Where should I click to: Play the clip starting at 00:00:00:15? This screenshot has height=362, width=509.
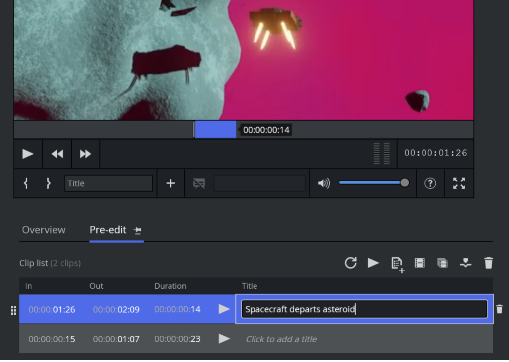pos(225,339)
